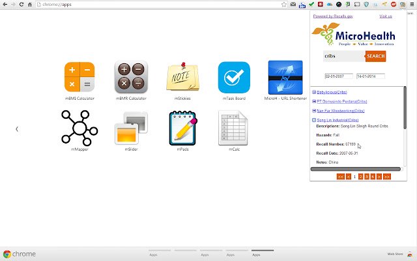417x261 pixels.
Task: Expand the PT Domusindo Perdana(Cribs) entry
Action: point(314,102)
